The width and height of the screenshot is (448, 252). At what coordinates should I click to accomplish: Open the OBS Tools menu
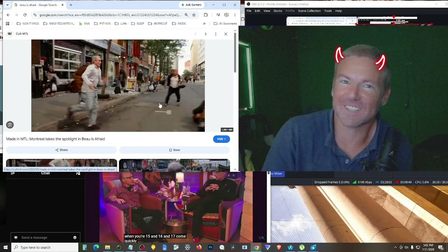tap(328, 11)
